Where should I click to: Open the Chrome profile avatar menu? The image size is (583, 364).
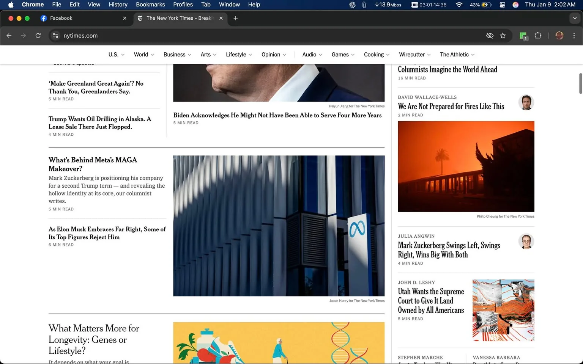pos(559,36)
